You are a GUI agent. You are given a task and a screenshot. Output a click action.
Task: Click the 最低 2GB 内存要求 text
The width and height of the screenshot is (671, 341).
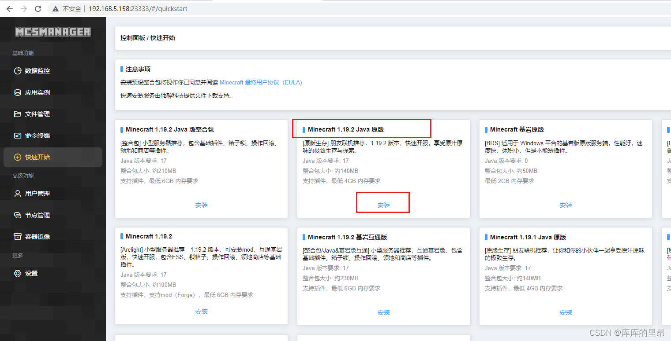(510, 181)
